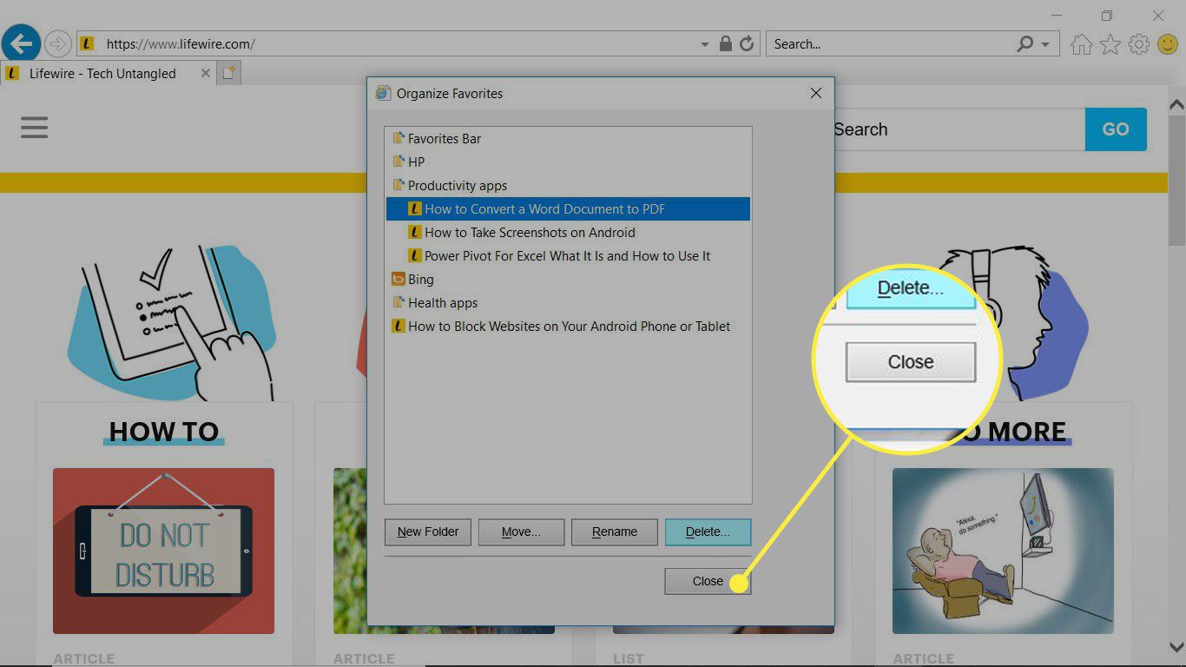Open Favorites with the star icon
The width and height of the screenshot is (1186, 667).
point(1110,44)
